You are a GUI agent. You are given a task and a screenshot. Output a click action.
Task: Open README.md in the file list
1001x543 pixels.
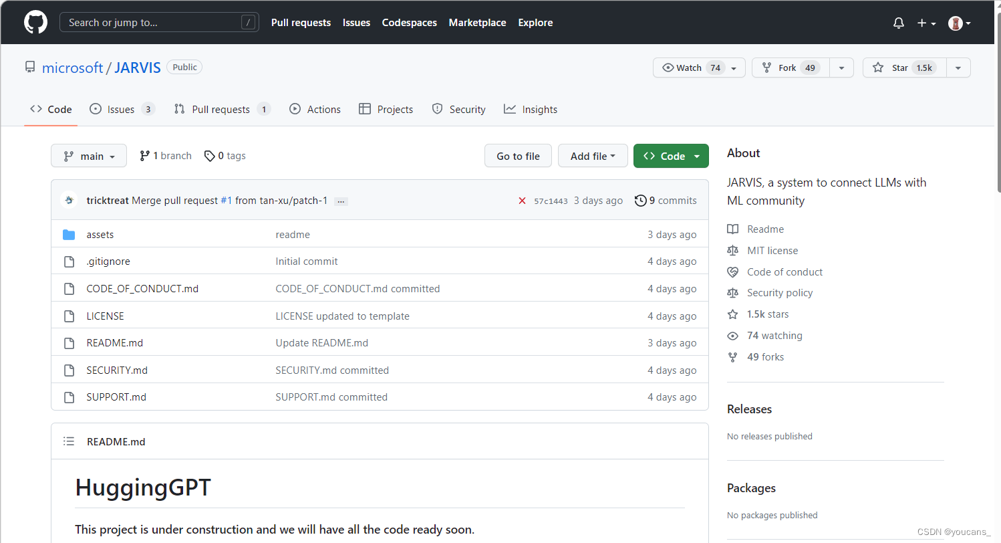115,343
